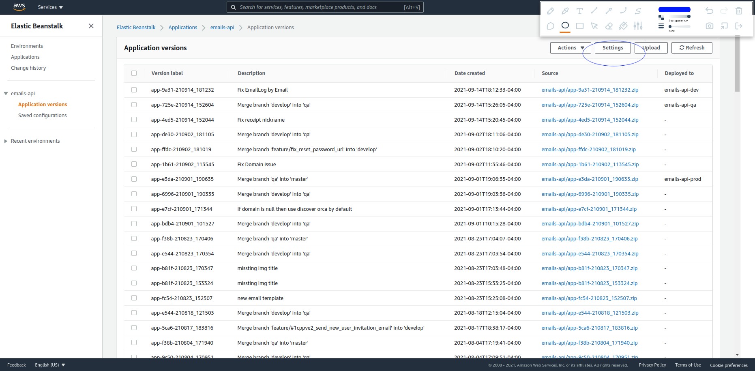Select the S-shaped freehand curve tool

click(x=638, y=11)
